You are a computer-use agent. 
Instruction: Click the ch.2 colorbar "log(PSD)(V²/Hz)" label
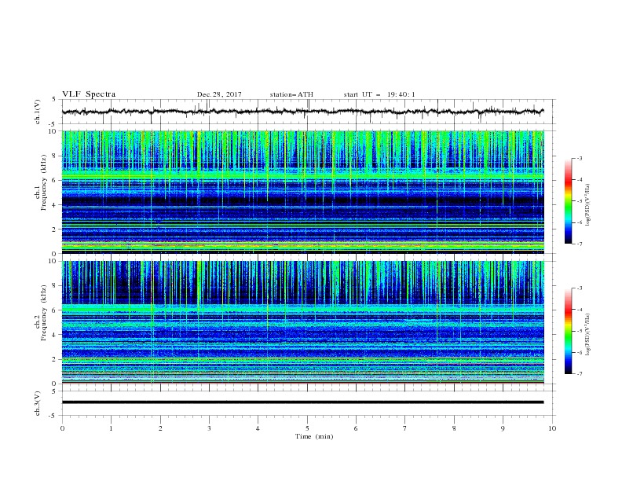point(588,334)
